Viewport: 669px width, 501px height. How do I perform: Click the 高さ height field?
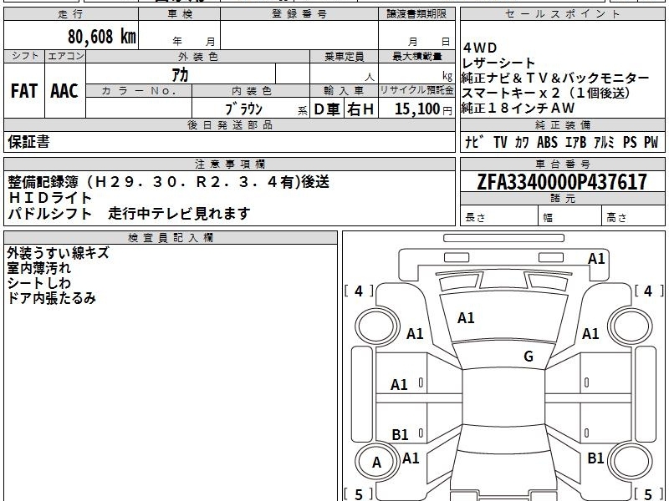pyautogui.click(x=633, y=217)
